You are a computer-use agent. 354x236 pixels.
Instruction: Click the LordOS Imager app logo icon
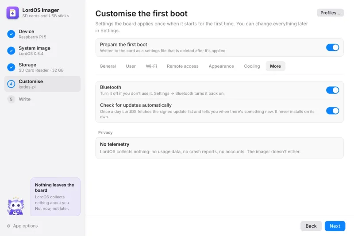[x=13, y=13]
